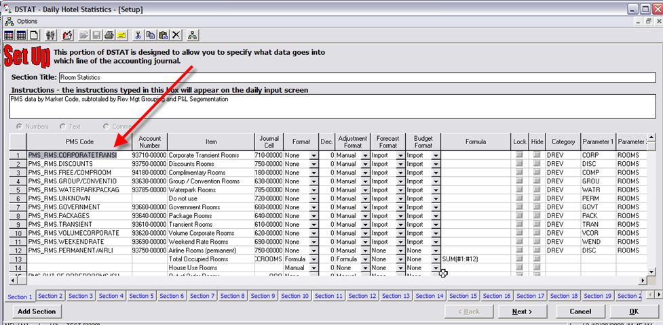663x325 pixels.
Task: Click the copy icon in toolbar
Action: pos(150,35)
